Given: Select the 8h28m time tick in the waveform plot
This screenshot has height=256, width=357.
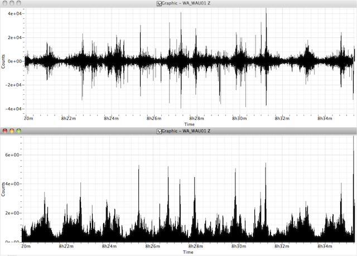Looking at the screenshot, I should tap(196, 119).
